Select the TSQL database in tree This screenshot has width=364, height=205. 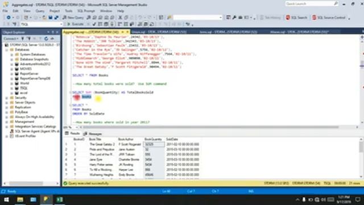click(24, 88)
